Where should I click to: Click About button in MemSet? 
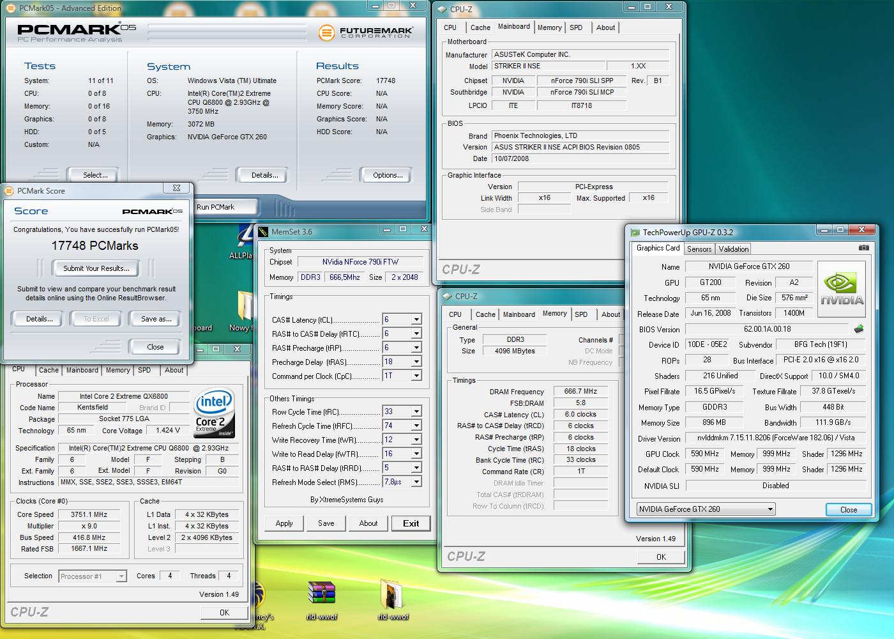click(x=368, y=523)
